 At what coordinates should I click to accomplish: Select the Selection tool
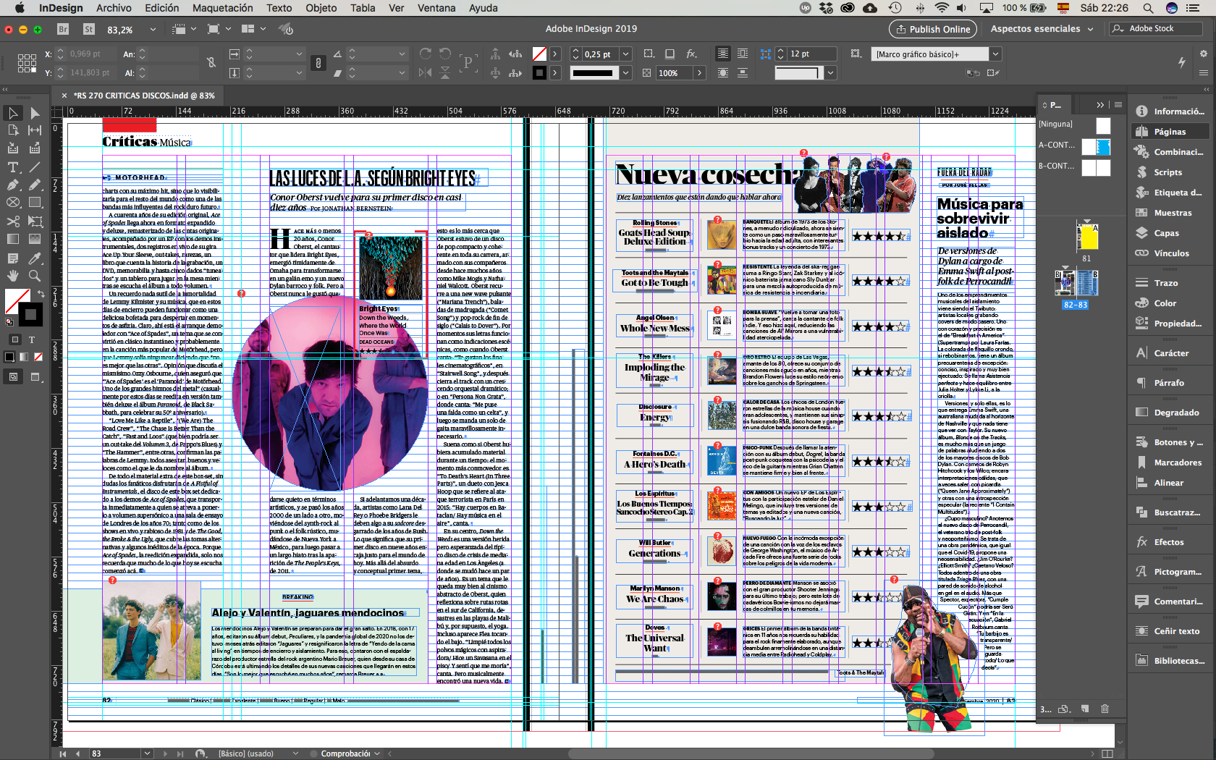12,113
